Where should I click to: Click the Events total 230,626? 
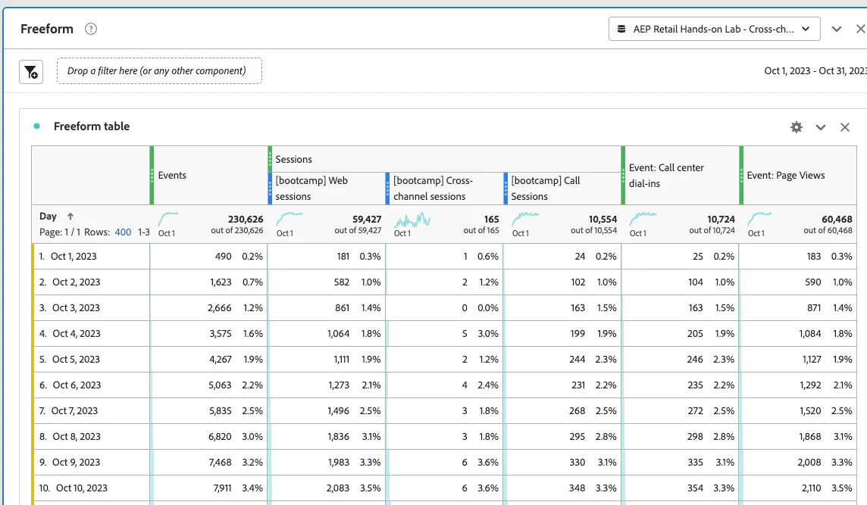tap(246, 220)
